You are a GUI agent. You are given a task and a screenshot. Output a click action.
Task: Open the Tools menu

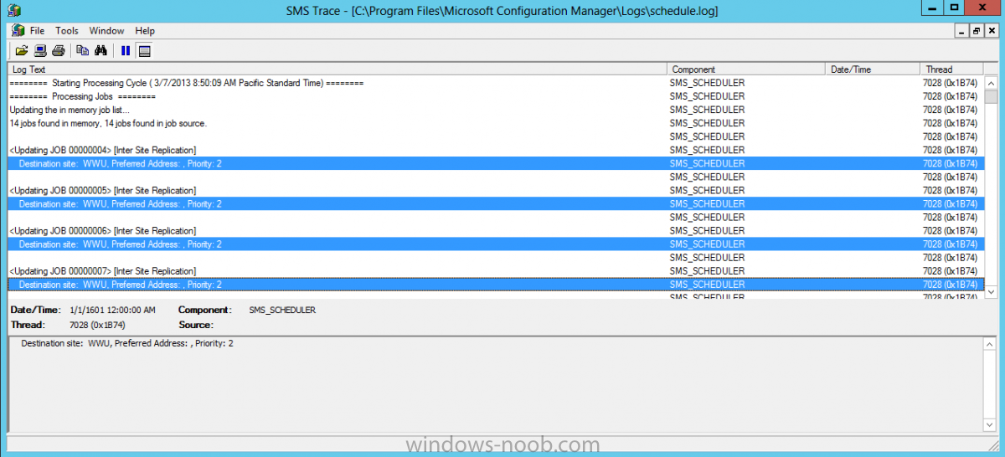(67, 31)
